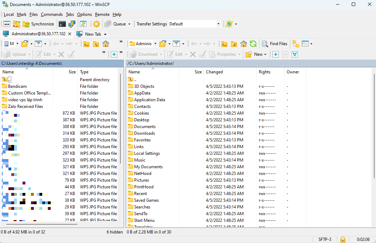Open the Help menu
The height and width of the screenshot is (243, 376).
(117, 14)
